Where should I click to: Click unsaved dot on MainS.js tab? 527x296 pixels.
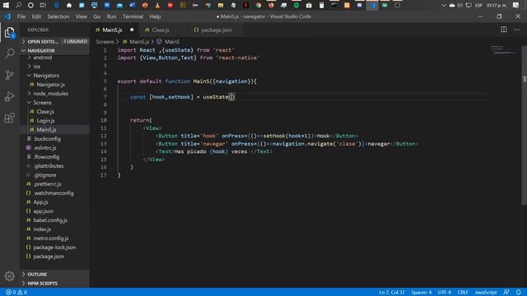click(x=132, y=30)
